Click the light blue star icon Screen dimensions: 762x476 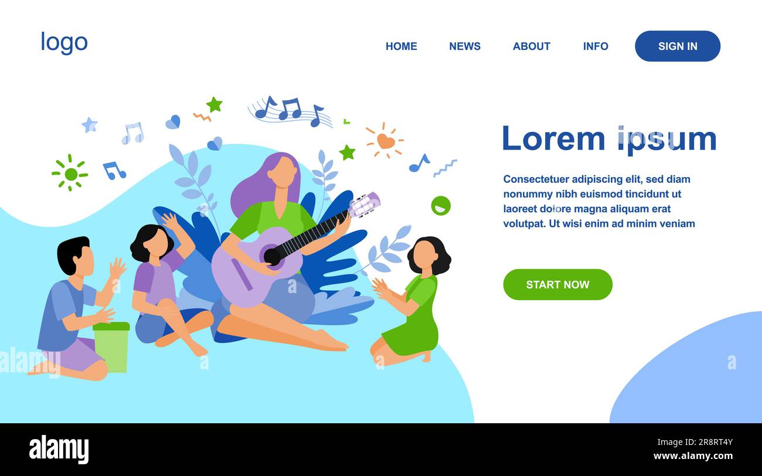tap(89, 125)
